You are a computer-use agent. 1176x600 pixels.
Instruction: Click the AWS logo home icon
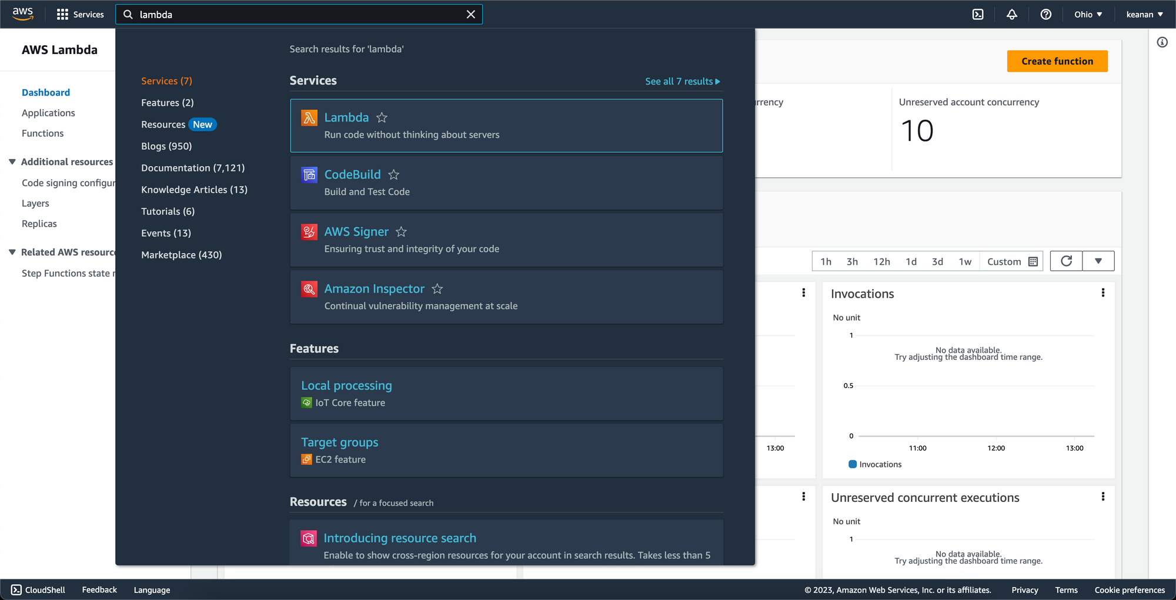click(23, 14)
